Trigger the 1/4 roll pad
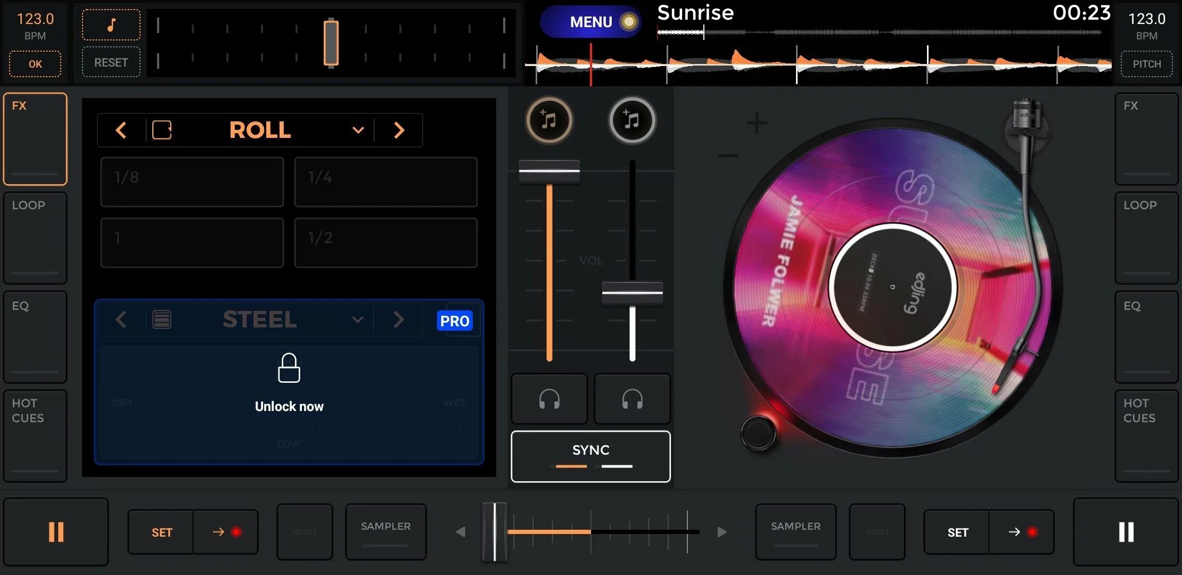Screen dimensions: 1182x575 [x=385, y=182]
